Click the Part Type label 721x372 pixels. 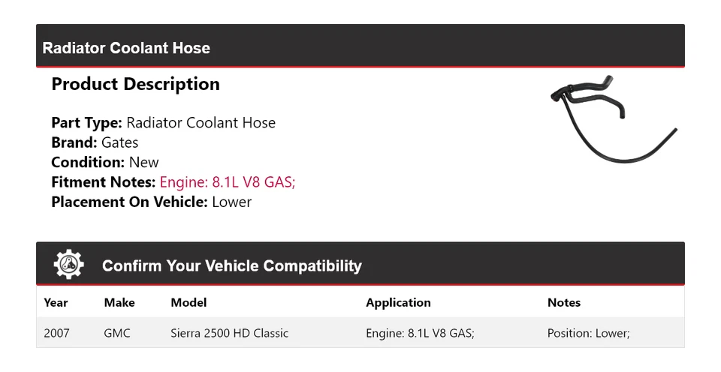86,123
